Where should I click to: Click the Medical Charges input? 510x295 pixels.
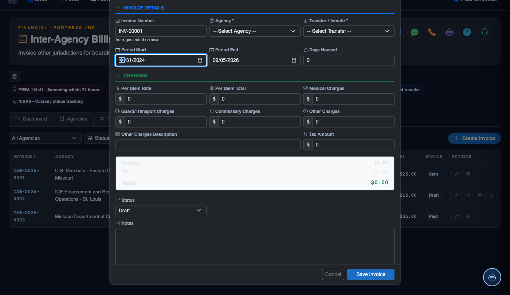point(354,99)
